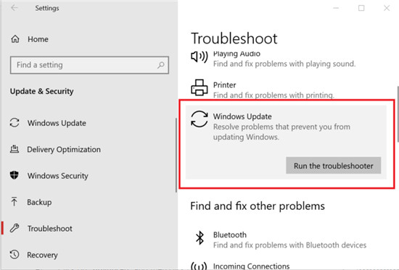Click the Recovery clock icon

pos(15,255)
